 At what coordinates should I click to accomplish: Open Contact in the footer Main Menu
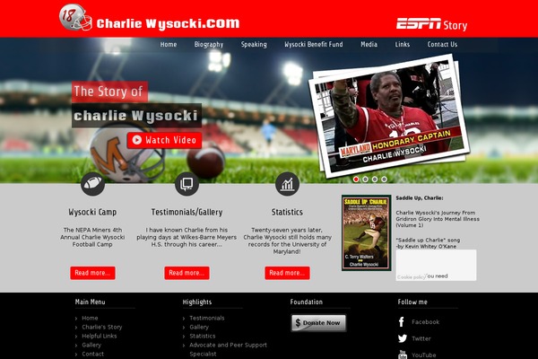pos(92,354)
